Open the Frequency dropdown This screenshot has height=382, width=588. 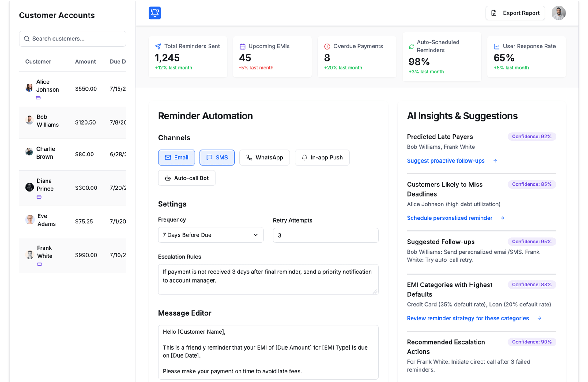[x=210, y=235]
